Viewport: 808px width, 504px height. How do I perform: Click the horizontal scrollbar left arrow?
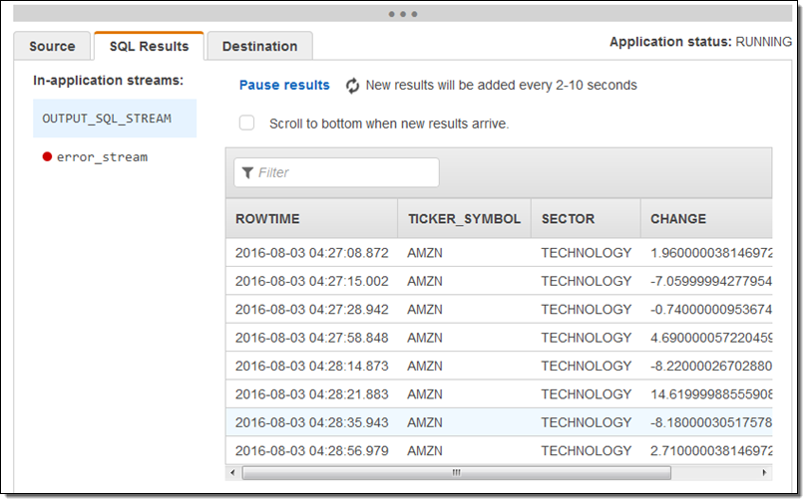click(x=232, y=472)
